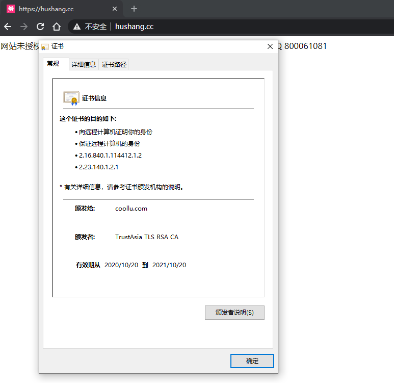Click the OID 2.16.840.1.114412.1.2 entry

coord(110,156)
